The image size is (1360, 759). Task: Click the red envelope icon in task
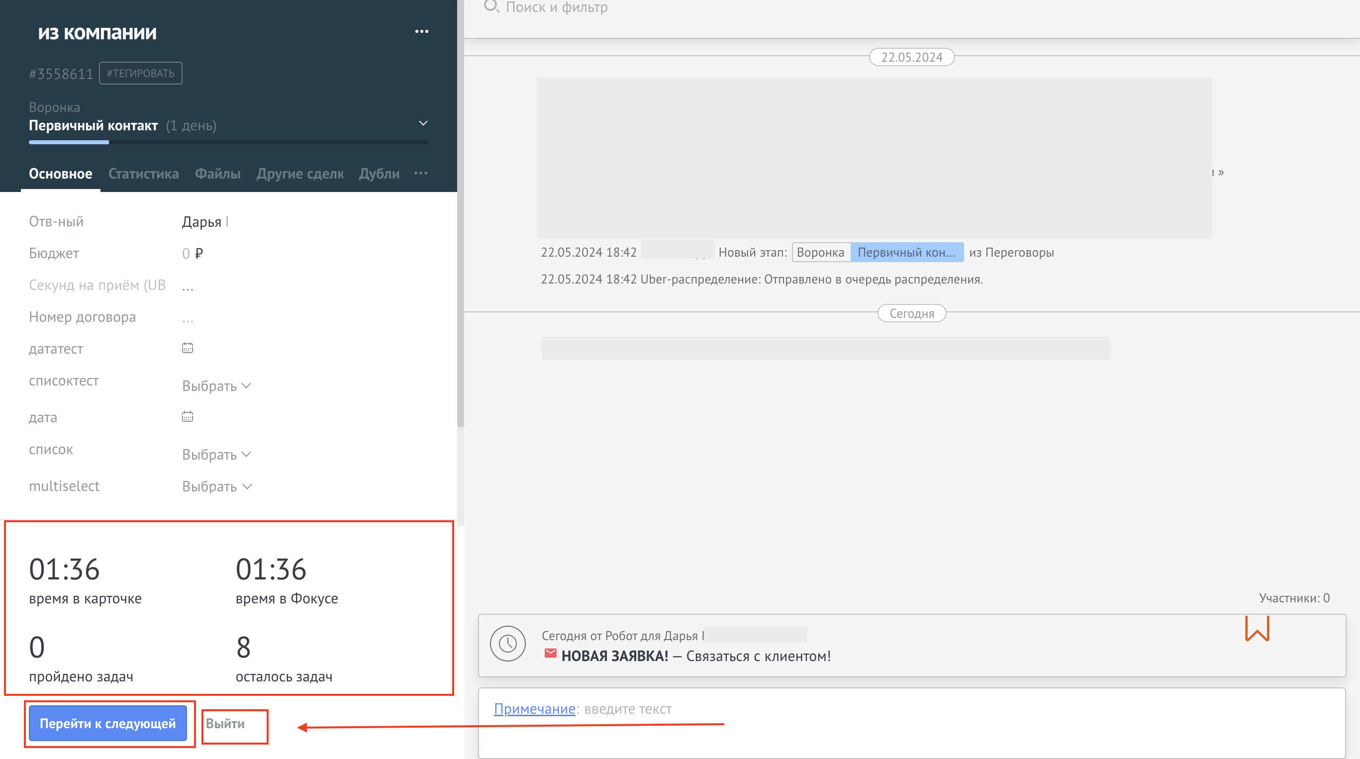click(550, 654)
